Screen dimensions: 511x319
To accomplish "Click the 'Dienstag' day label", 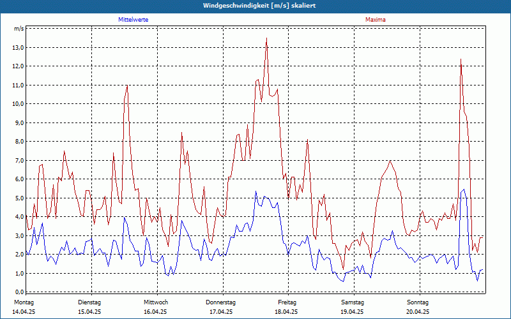I will pos(89,302).
